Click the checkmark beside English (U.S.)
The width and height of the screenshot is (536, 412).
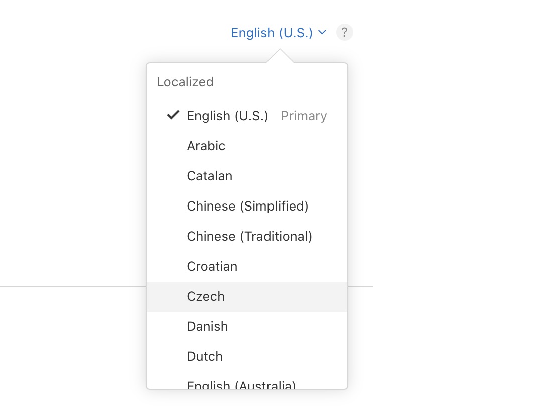(x=173, y=116)
